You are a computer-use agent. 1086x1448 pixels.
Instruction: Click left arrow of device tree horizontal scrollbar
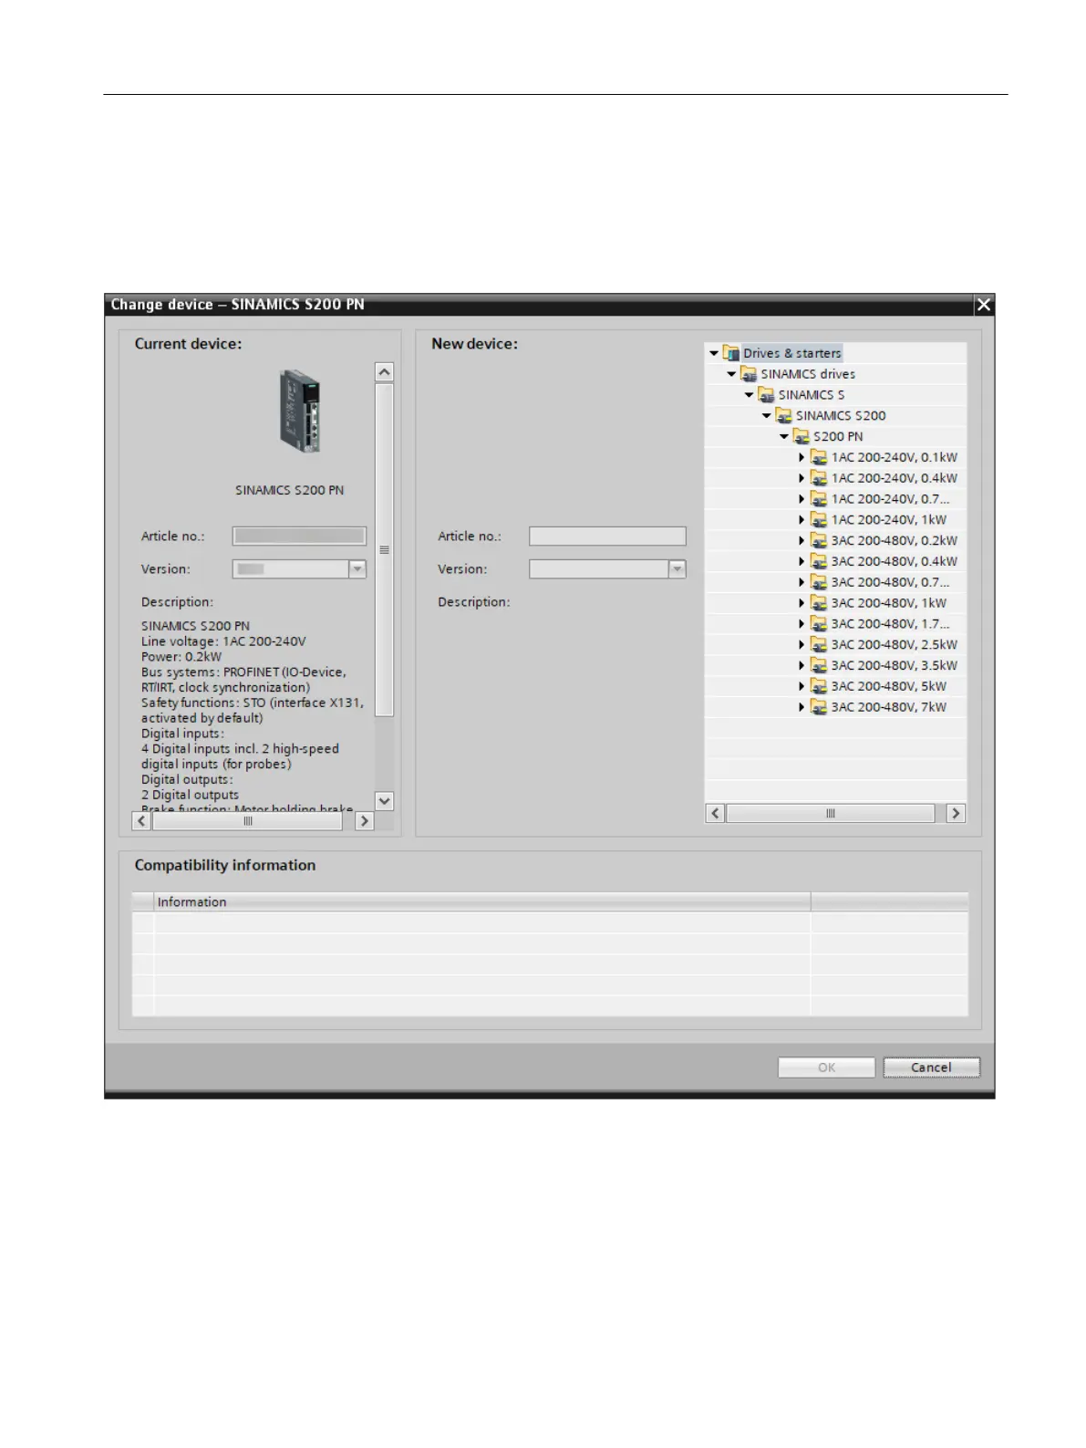[x=716, y=813]
